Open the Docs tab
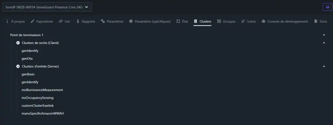 [321, 21]
